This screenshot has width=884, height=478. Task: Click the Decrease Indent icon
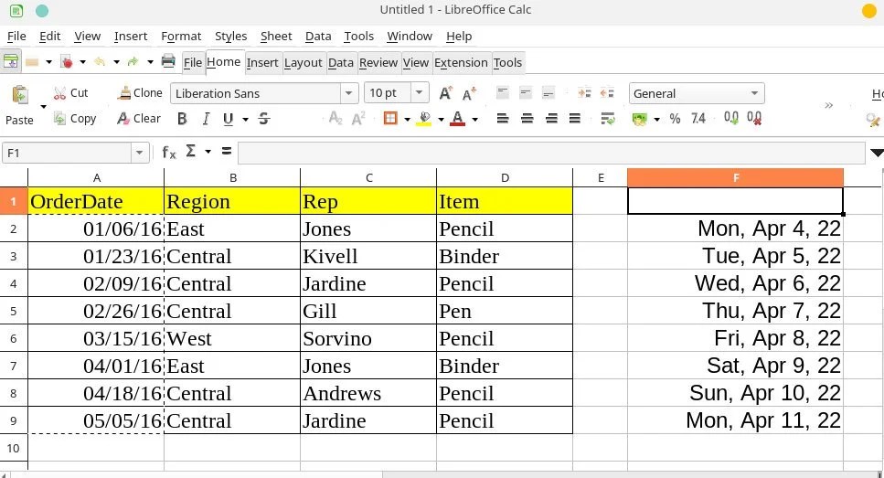[x=607, y=93]
